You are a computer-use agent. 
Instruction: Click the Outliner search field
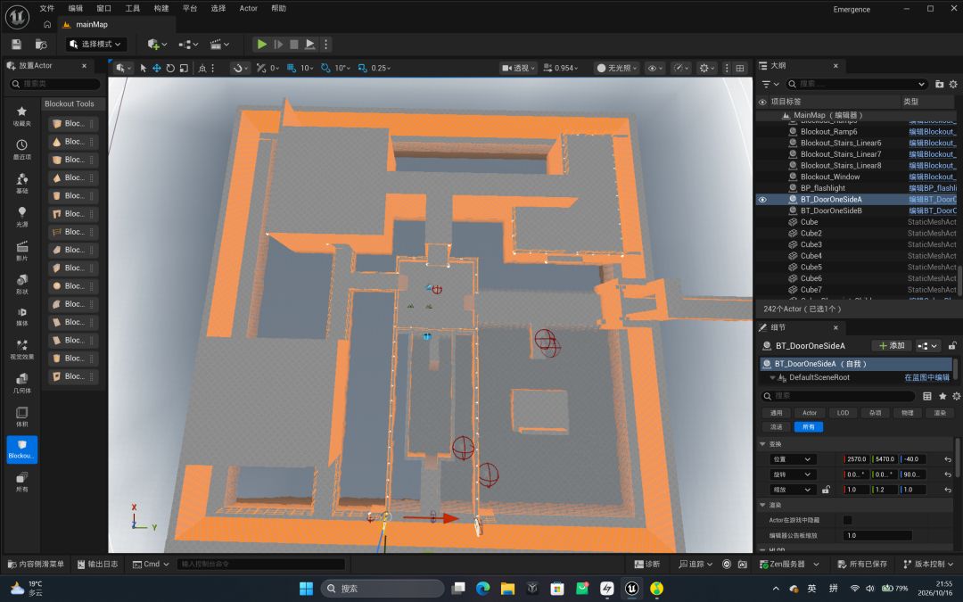(x=856, y=84)
